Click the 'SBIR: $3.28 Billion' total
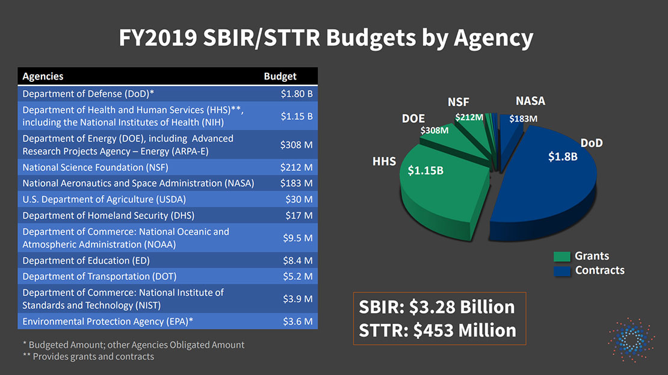 pyautogui.click(x=437, y=307)
